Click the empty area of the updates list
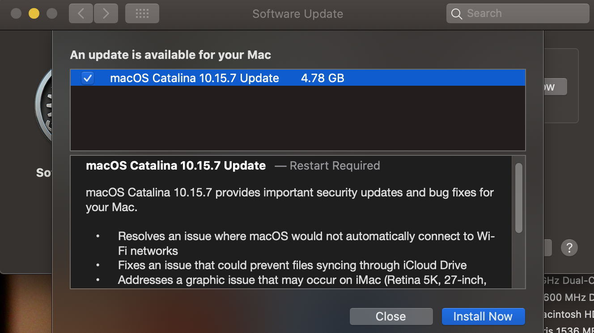 pos(297,118)
